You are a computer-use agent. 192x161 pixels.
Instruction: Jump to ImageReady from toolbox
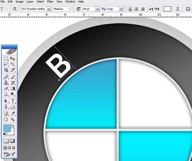coord(7,154)
